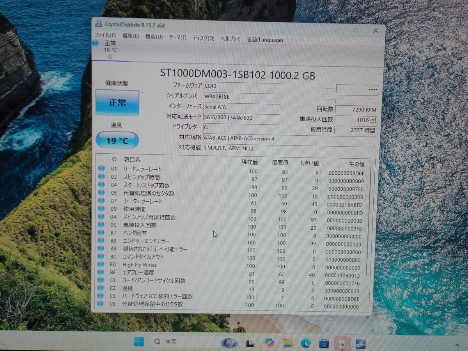Image resolution: width=468 pixels, height=351 pixels.
Task: Open the 言語(Language) menu
Action: [265, 39]
